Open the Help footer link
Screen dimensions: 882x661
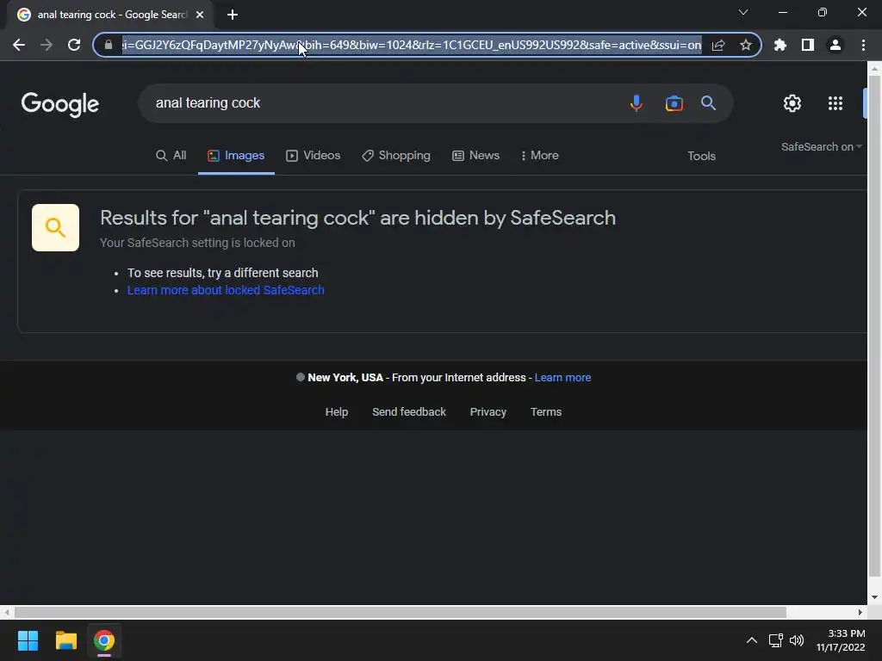click(337, 412)
